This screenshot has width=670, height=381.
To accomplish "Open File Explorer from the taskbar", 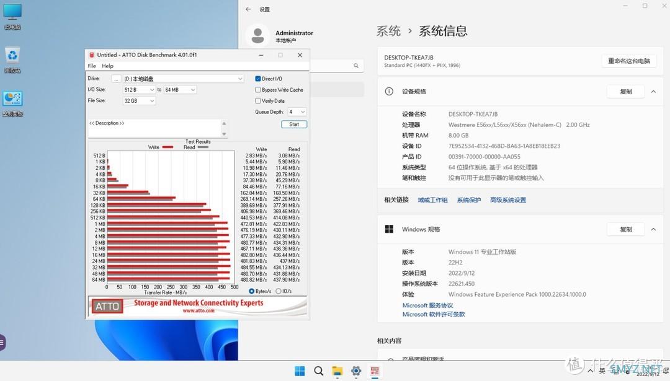I will pos(337,370).
